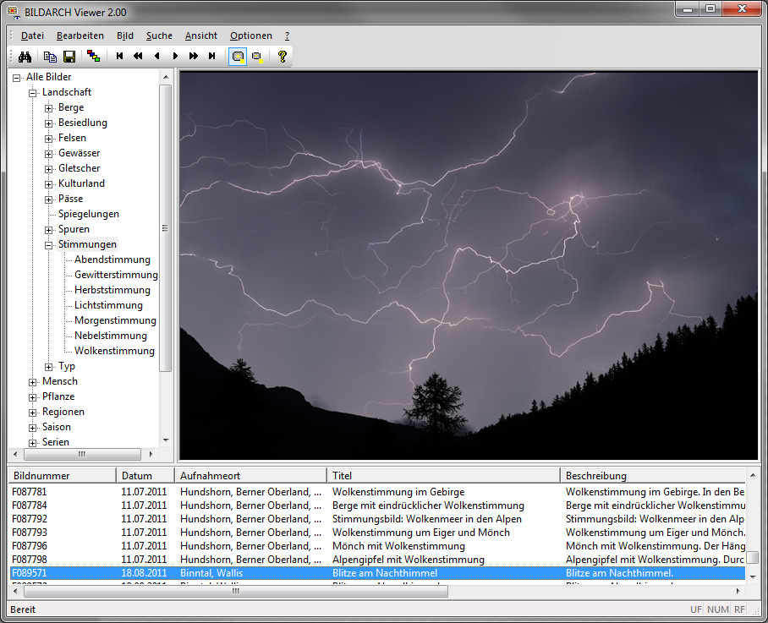This screenshot has width=768, height=623.
Task: Expand the Mensch tree node
Action: [x=33, y=382]
